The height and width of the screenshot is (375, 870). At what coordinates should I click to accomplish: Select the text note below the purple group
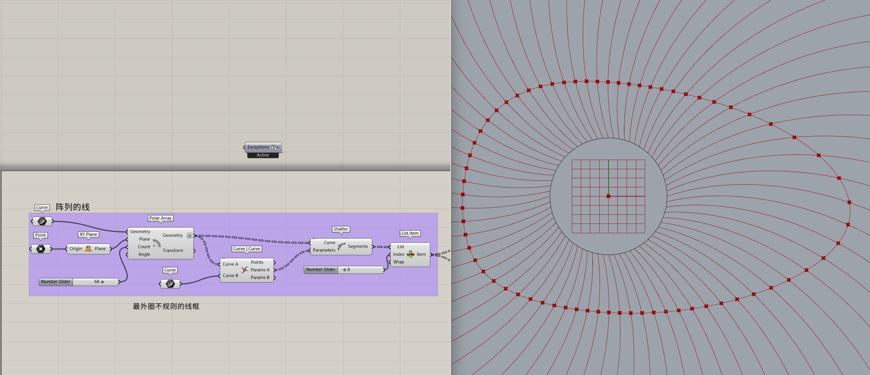[x=166, y=306]
